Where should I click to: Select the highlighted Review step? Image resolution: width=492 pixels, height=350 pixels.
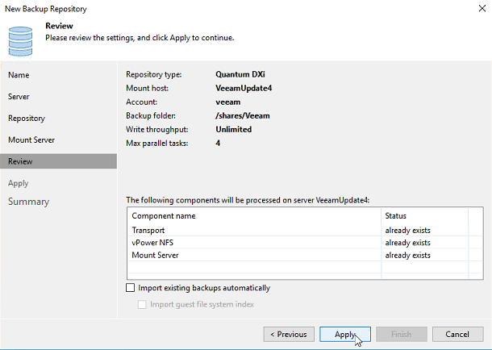[x=20, y=161]
